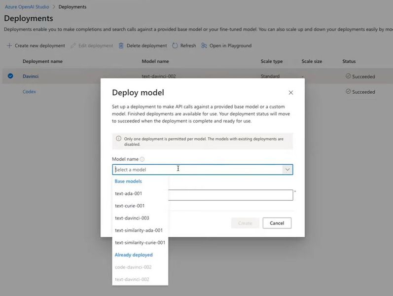Click Succeeded text in Codex row

pos(363,92)
